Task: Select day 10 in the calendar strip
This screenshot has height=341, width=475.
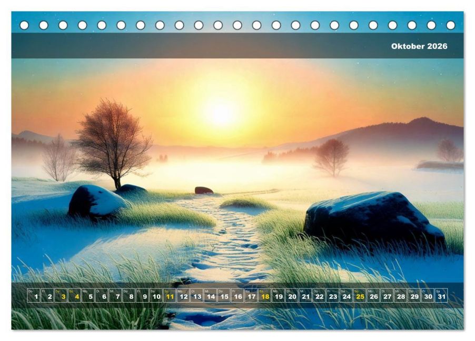Action: tap(156, 295)
